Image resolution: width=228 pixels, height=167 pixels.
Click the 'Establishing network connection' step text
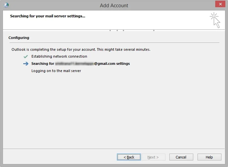[59, 57]
